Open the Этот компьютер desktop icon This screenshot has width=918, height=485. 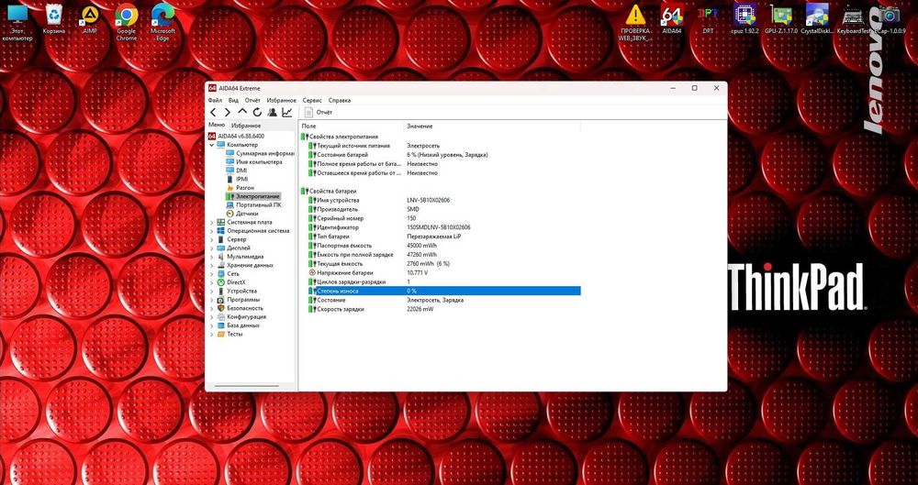click(17, 24)
